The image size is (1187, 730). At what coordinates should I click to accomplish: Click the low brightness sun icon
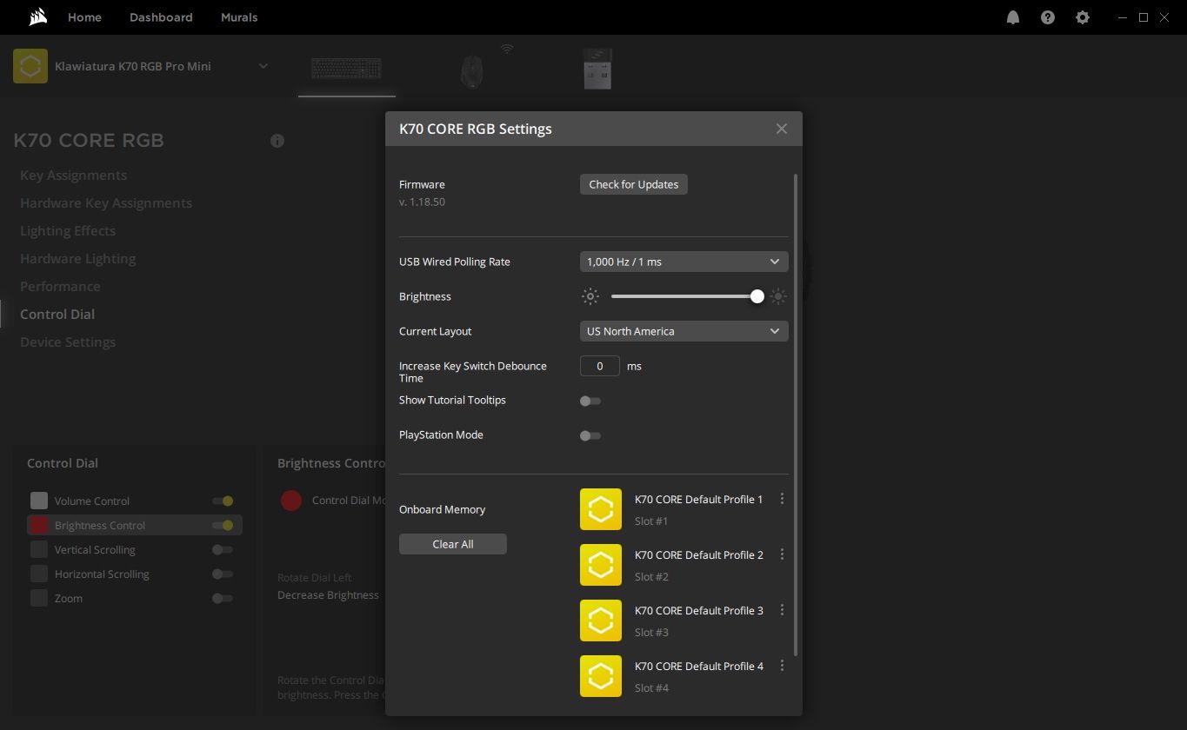tap(590, 296)
